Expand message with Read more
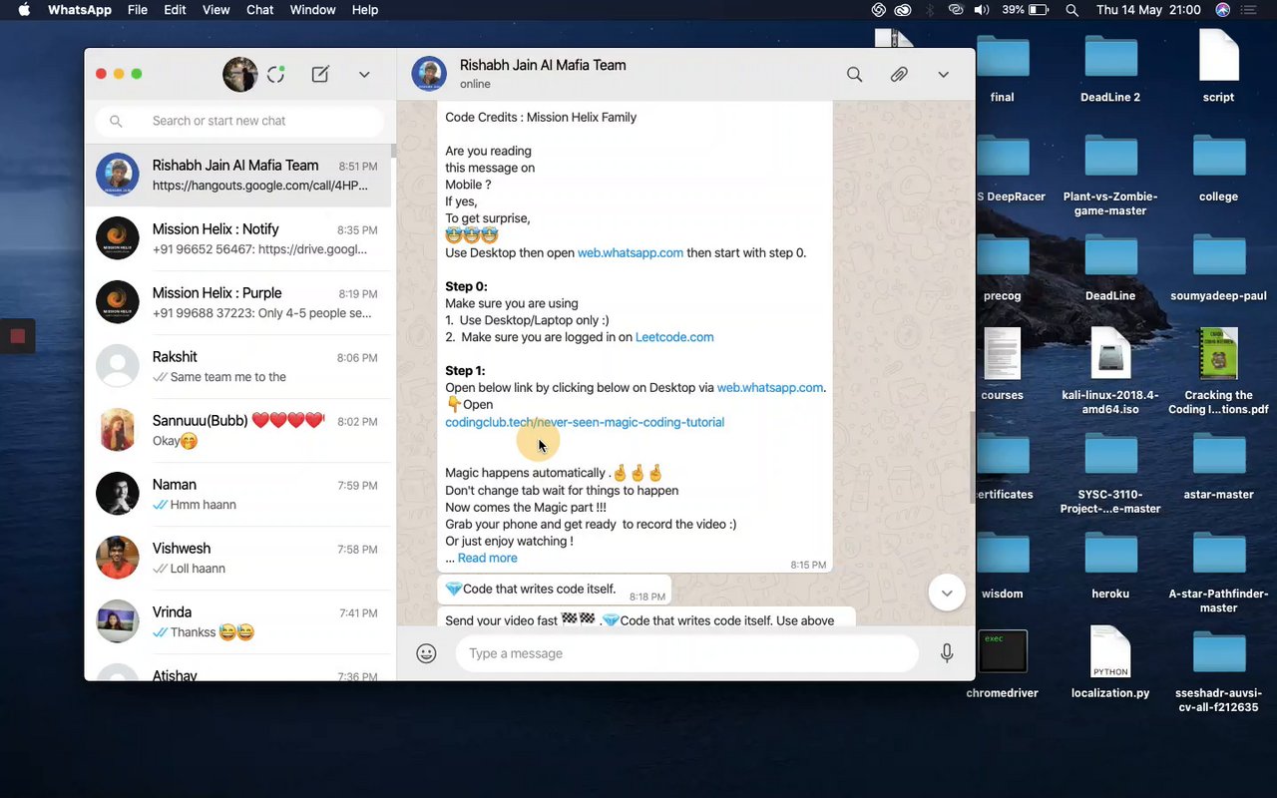Screen dimensions: 1277x798 pyautogui.click(x=488, y=558)
